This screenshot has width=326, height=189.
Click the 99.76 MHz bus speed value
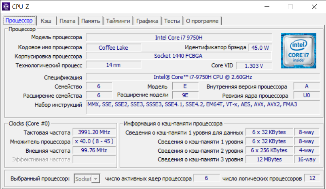[94, 150]
